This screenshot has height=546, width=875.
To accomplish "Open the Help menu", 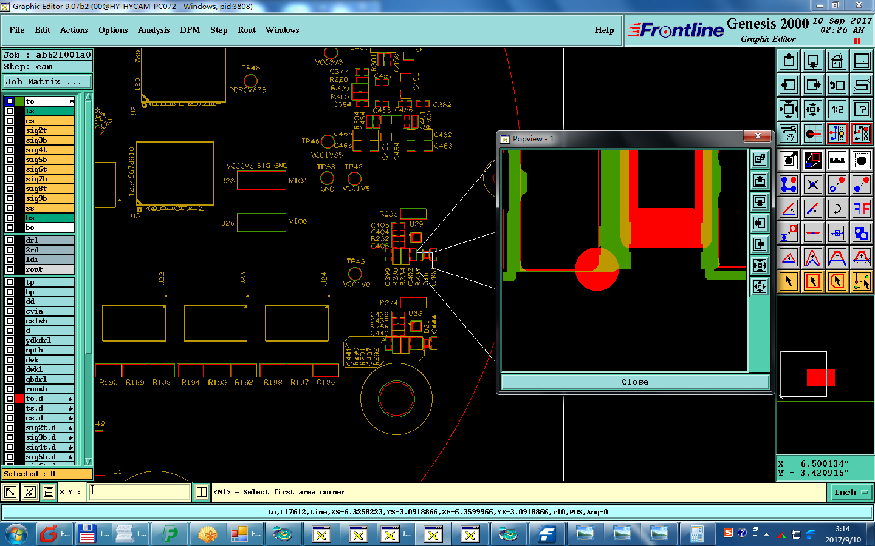I will coord(605,30).
